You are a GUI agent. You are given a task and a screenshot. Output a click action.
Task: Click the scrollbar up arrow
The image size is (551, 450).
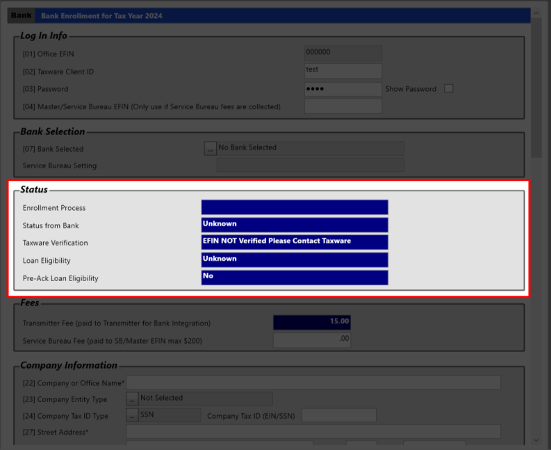[x=536, y=13]
